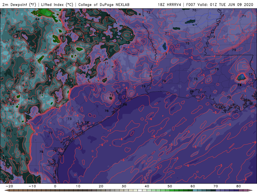Click the -10 label on the color scale
The image size is (257, 192).
tap(32, 186)
